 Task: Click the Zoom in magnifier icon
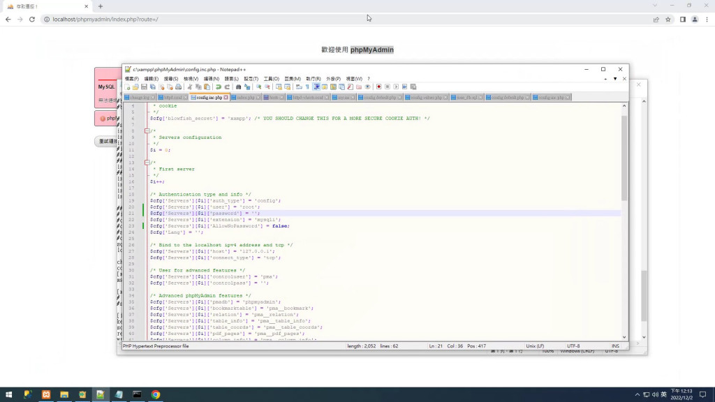point(258,87)
